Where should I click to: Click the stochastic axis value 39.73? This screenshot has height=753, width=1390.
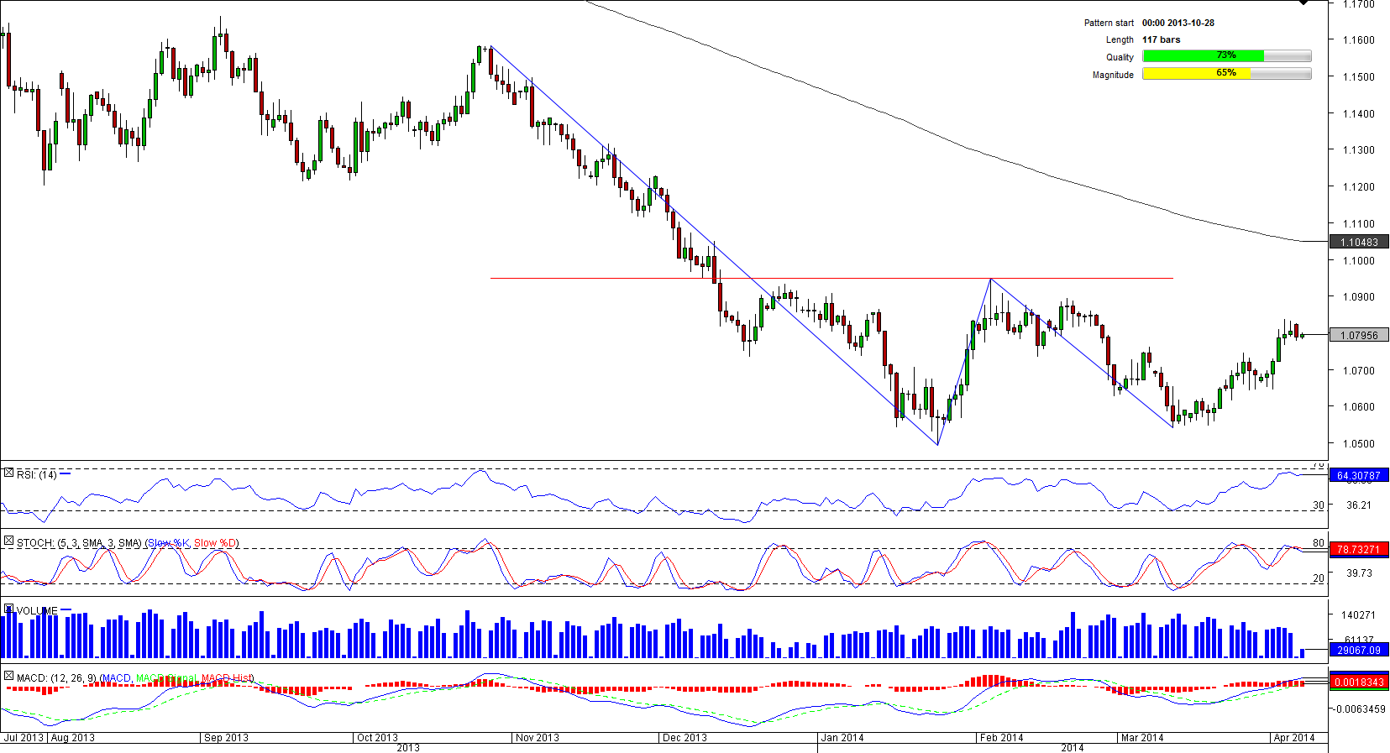coord(1359,573)
